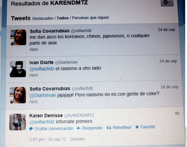Open the @Diartelvan mention link

pos(43,96)
